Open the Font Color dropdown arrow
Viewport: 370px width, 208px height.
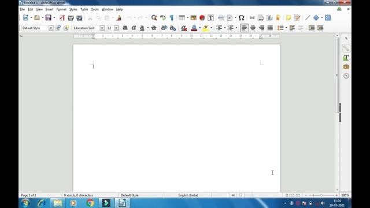point(200,28)
